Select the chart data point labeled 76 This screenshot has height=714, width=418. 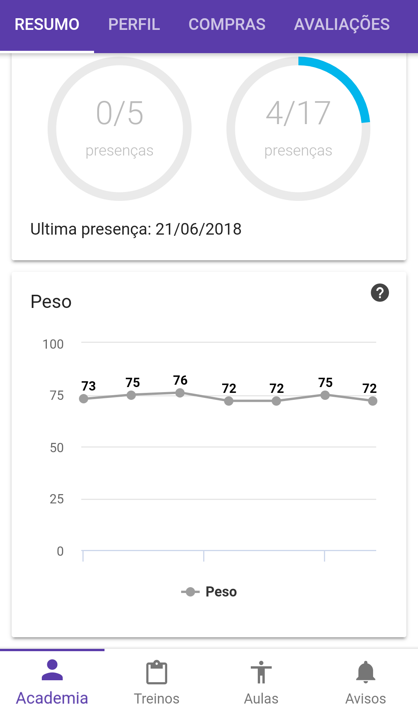tap(180, 393)
